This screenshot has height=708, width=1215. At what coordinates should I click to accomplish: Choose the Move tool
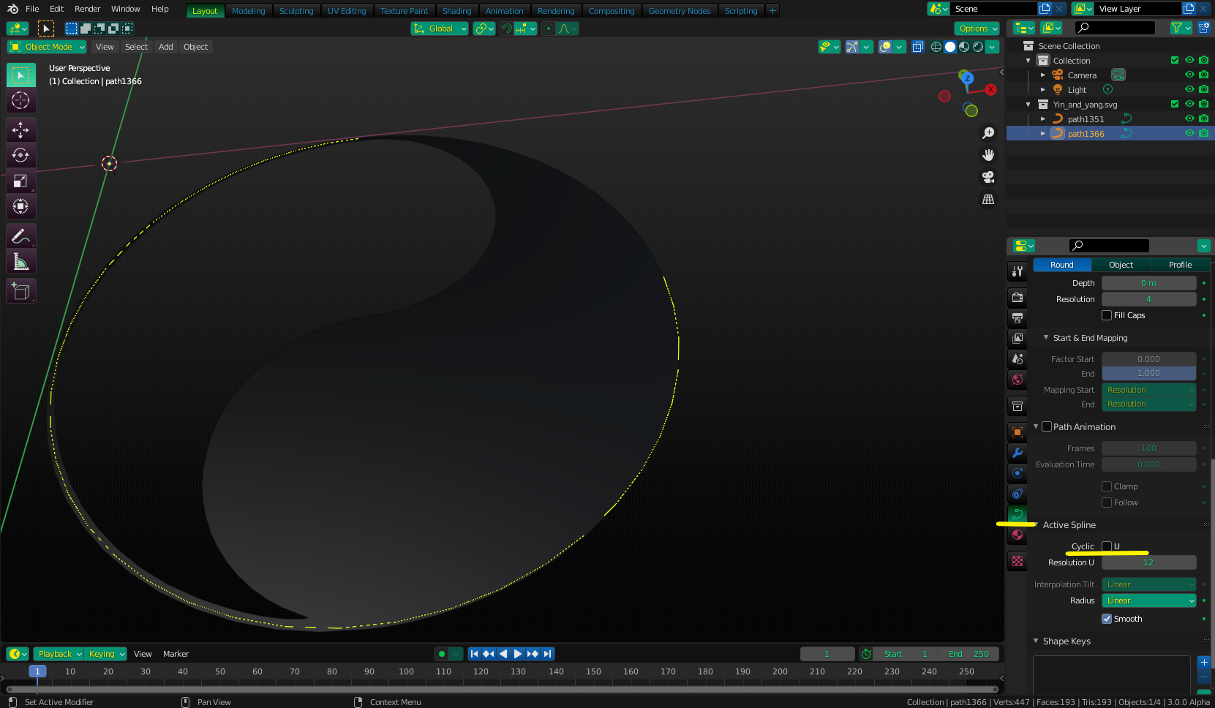click(x=21, y=130)
